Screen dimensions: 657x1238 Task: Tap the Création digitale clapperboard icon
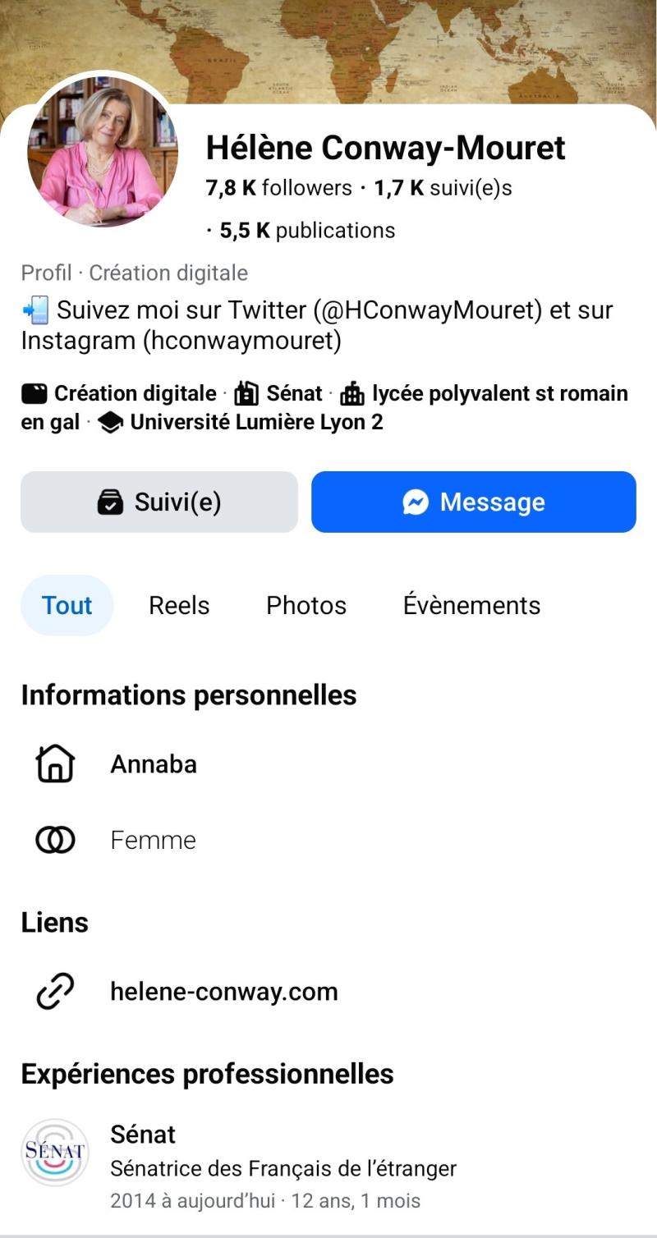click(x=34, y=394)
